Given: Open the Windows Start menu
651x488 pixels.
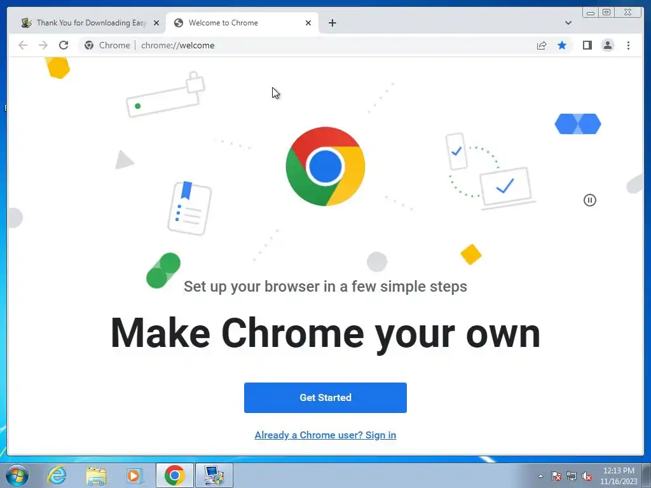Looking at the screenshot, I should 17,475.
